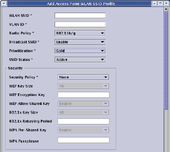The image size is (170, 152).
Task: Open the Radio Policy dropdown
Action: (80, 33)
